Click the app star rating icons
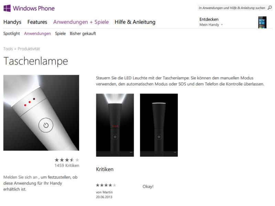Screen dimensions: 275x206 (x=67, y=160)
